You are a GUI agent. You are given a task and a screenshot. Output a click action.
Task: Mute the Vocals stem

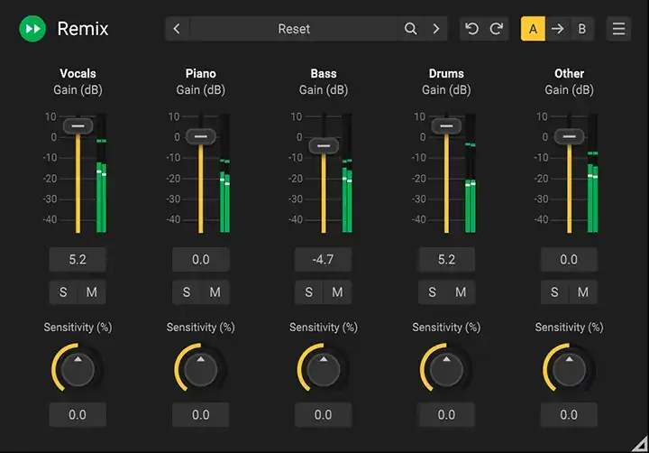click(91, 292)
